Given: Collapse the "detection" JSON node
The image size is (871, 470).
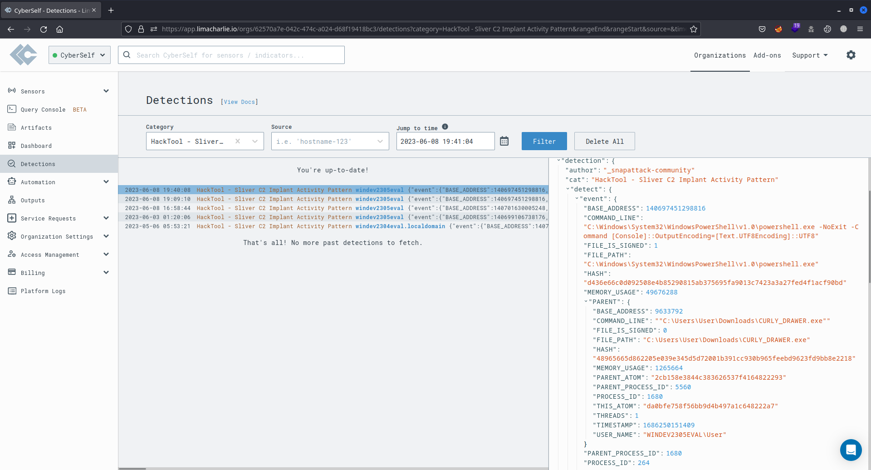Looking at the screenshot, I should [x=559, y=161].
